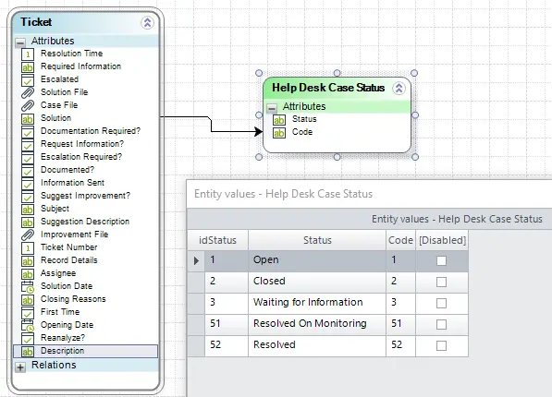This screenshot has height=397, width=552.
Task: Click the Code cell showing 51
Action: [x=400, y=325]
